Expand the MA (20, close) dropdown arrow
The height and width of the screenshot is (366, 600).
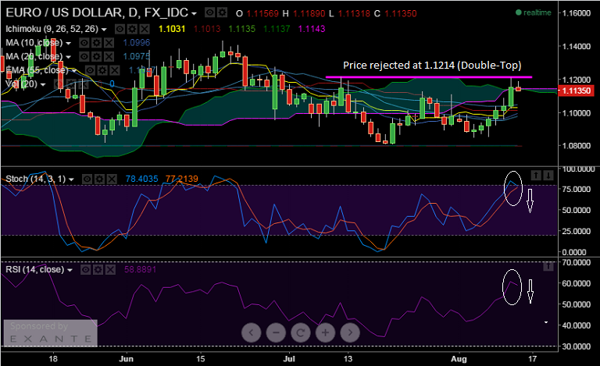click(x=69, y=57)
